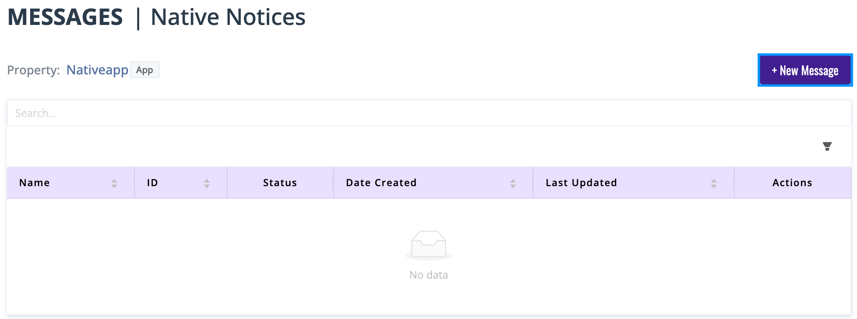Select the App property type badge
Viewport: 857px width, 319px height.
coord(144,70)
